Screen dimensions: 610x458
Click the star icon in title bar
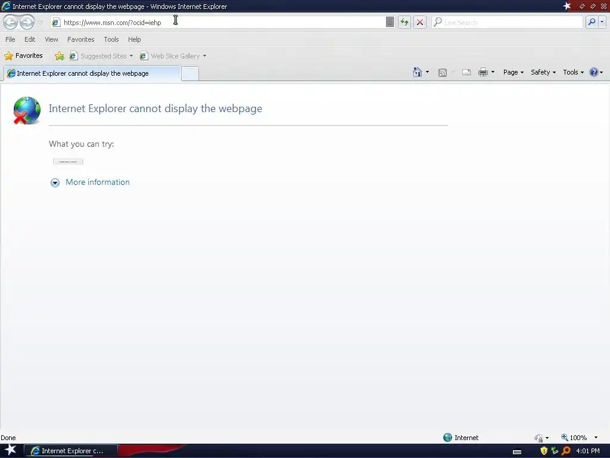pyautogui.click(x=567, y=6)
